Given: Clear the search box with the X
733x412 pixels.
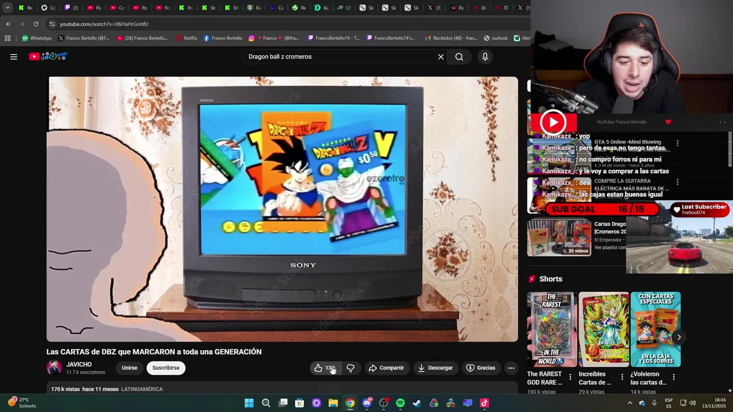Looking at the screenshot, I should tap(441, 57).
